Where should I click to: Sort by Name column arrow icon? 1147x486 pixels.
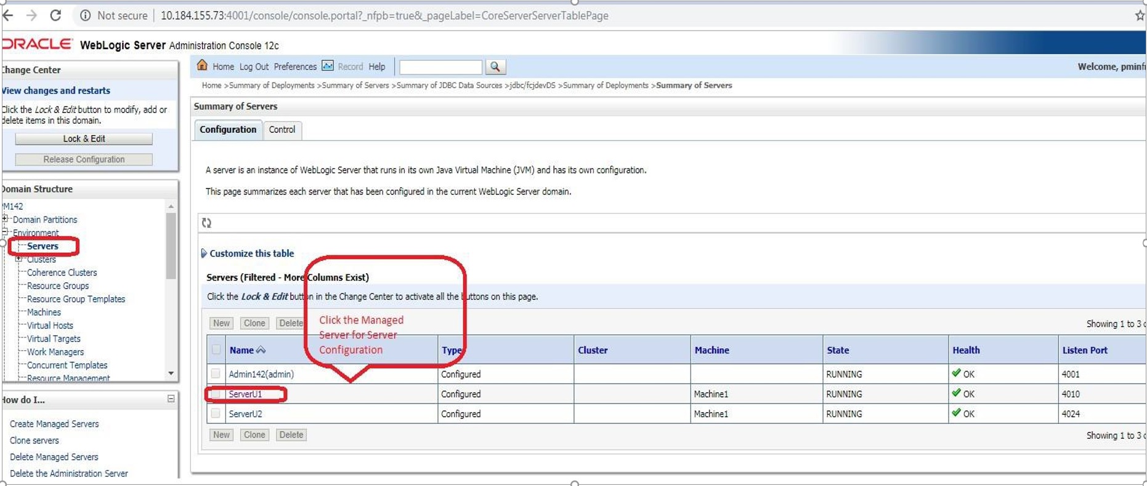tap(261, 350)
